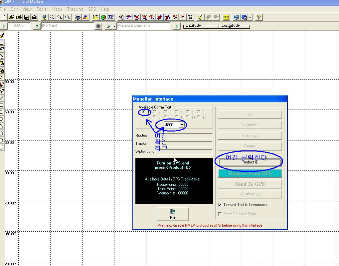Viewport: 339px width, 266px height.
Task: Select comm port 4 radio button
Action: [177, 112]
